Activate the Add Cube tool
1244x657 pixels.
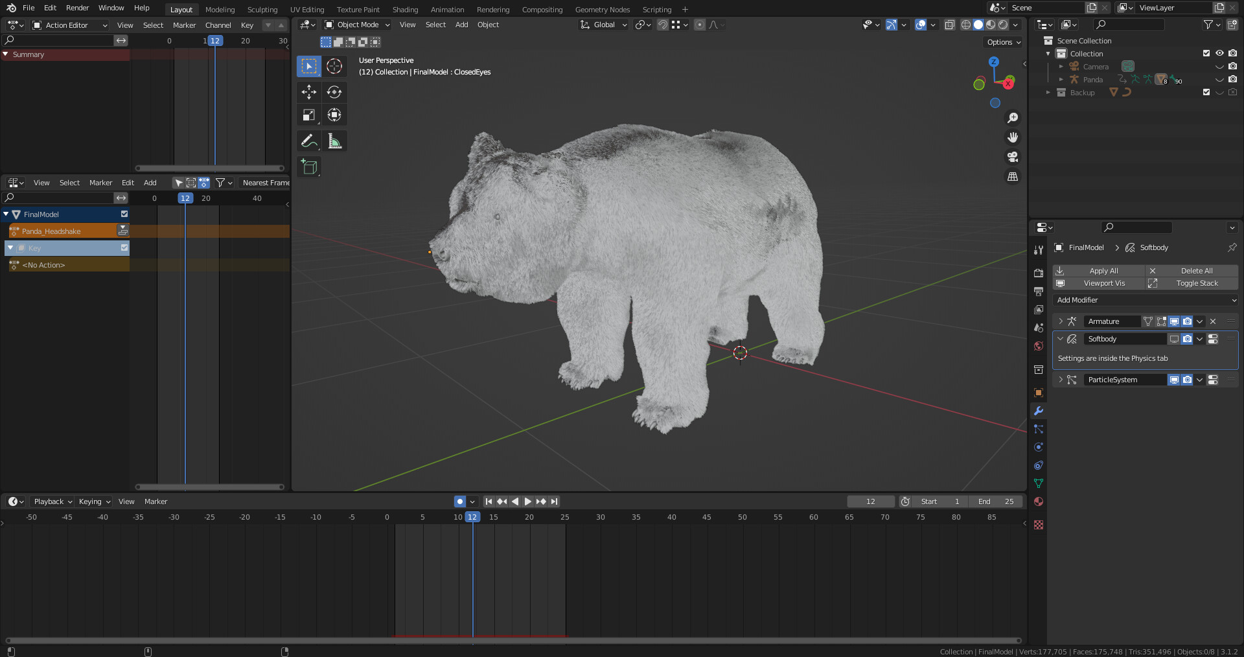[309, 167]
